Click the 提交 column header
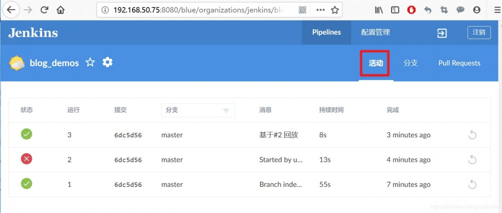 [120, 110]
